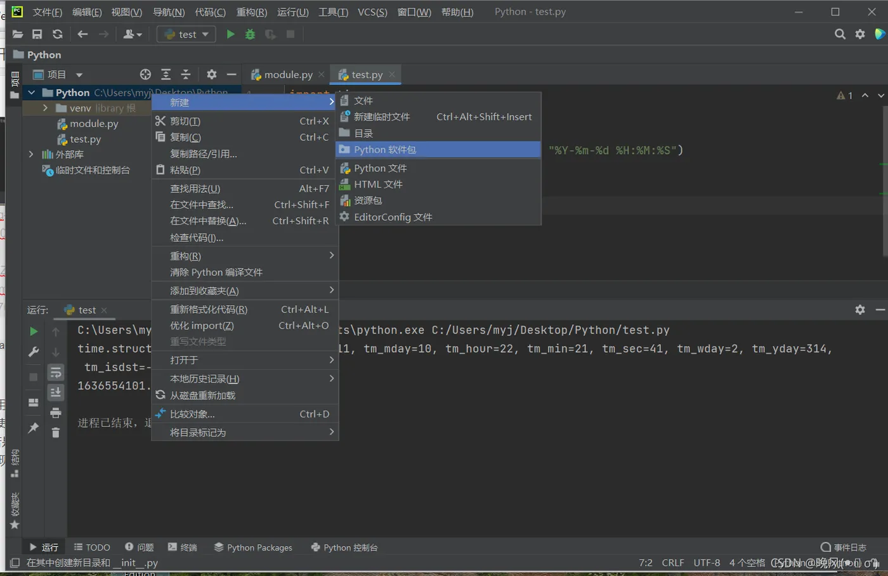
Task: Choose 目录 in the new submenu
Action: coord(438,133)
